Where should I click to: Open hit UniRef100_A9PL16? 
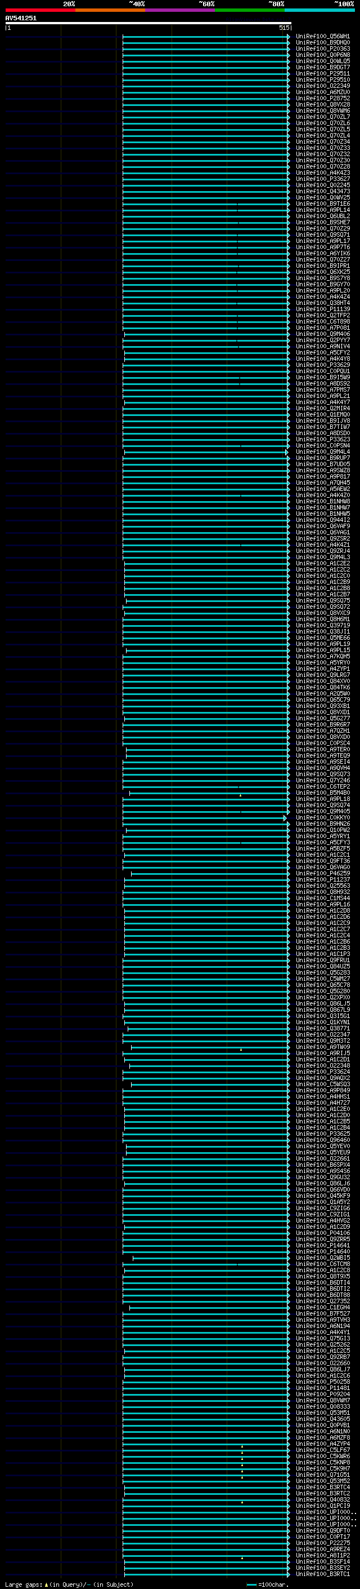tap(323, 904)
